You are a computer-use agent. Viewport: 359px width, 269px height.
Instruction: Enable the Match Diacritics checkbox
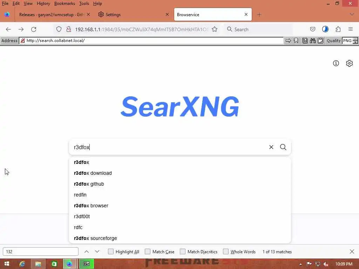(x=182, y=251)
